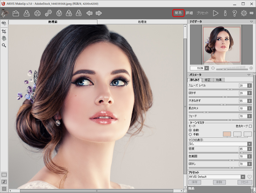
Task: Select the zoom magnifier tool
Action: [x=4, y=46]
